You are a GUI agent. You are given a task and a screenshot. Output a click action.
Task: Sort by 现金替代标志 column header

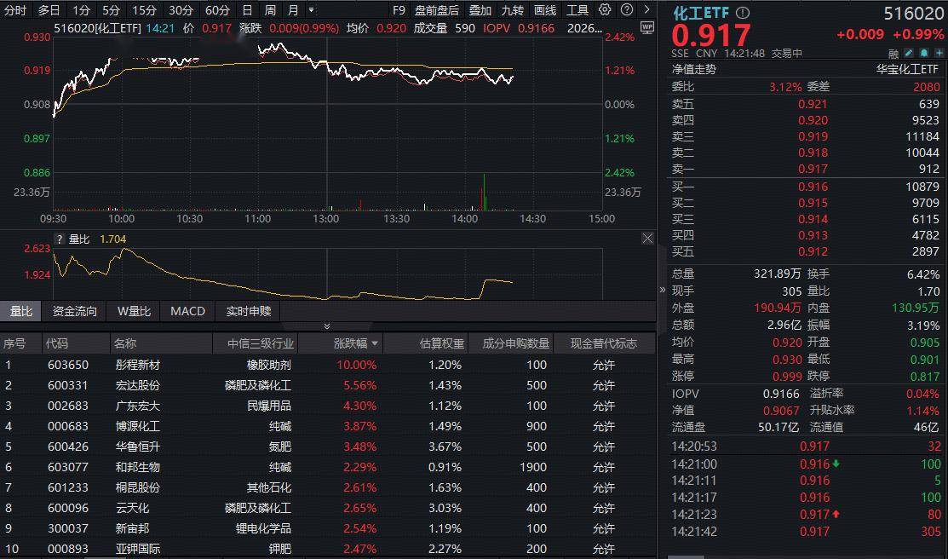click(604, 343)
